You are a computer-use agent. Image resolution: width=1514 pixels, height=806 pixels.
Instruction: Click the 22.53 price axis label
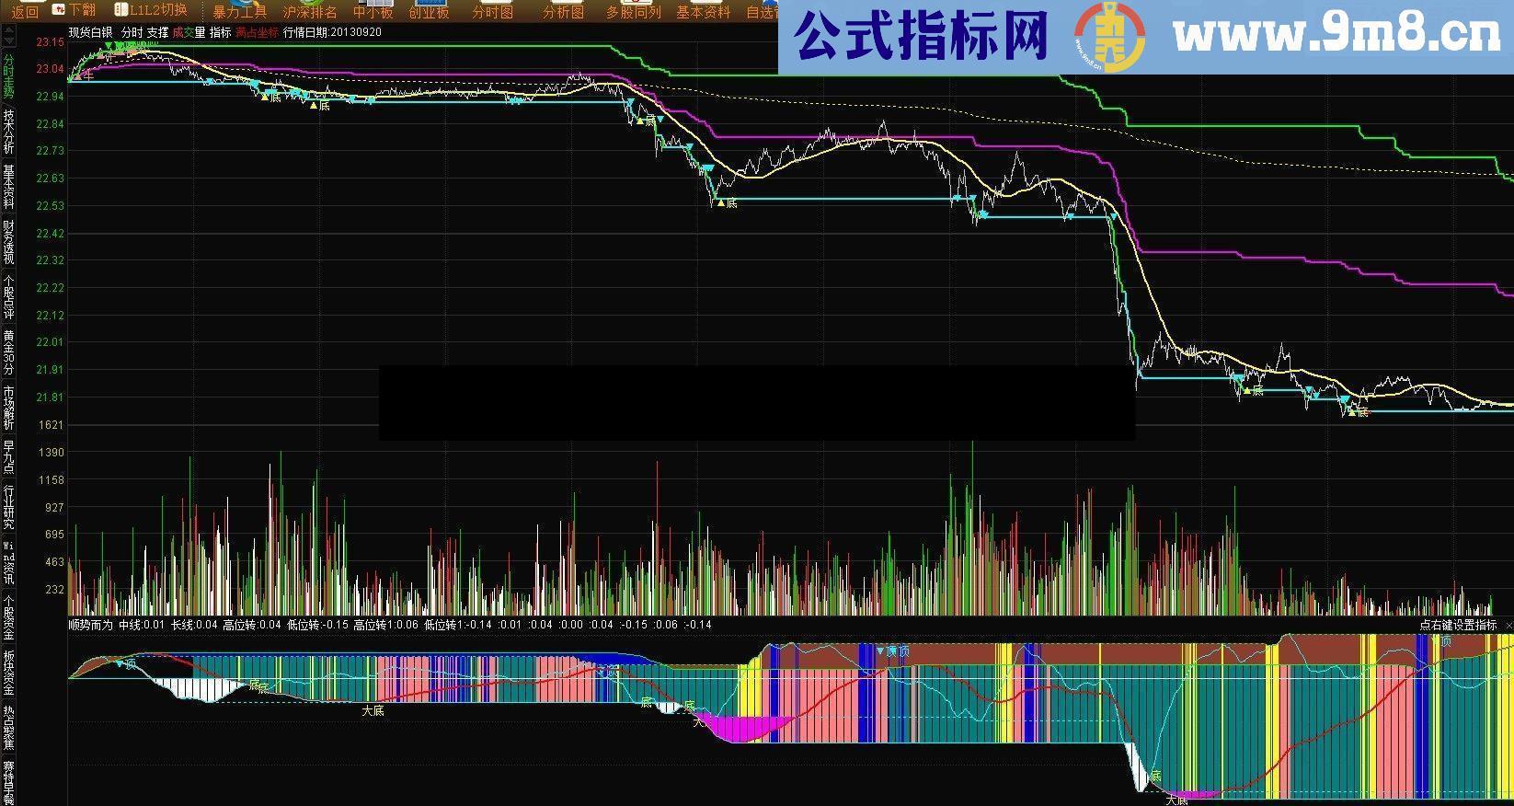(x=50, y=206)
